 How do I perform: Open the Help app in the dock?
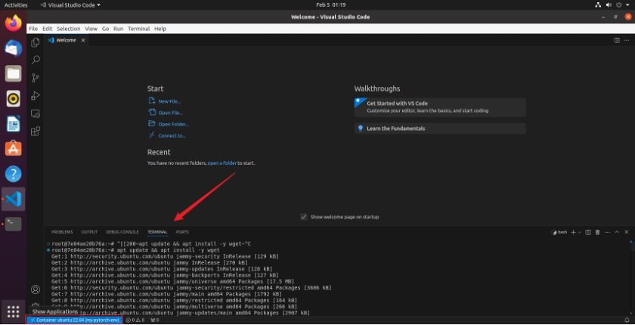pyautogui.click(x=14, y=174)
